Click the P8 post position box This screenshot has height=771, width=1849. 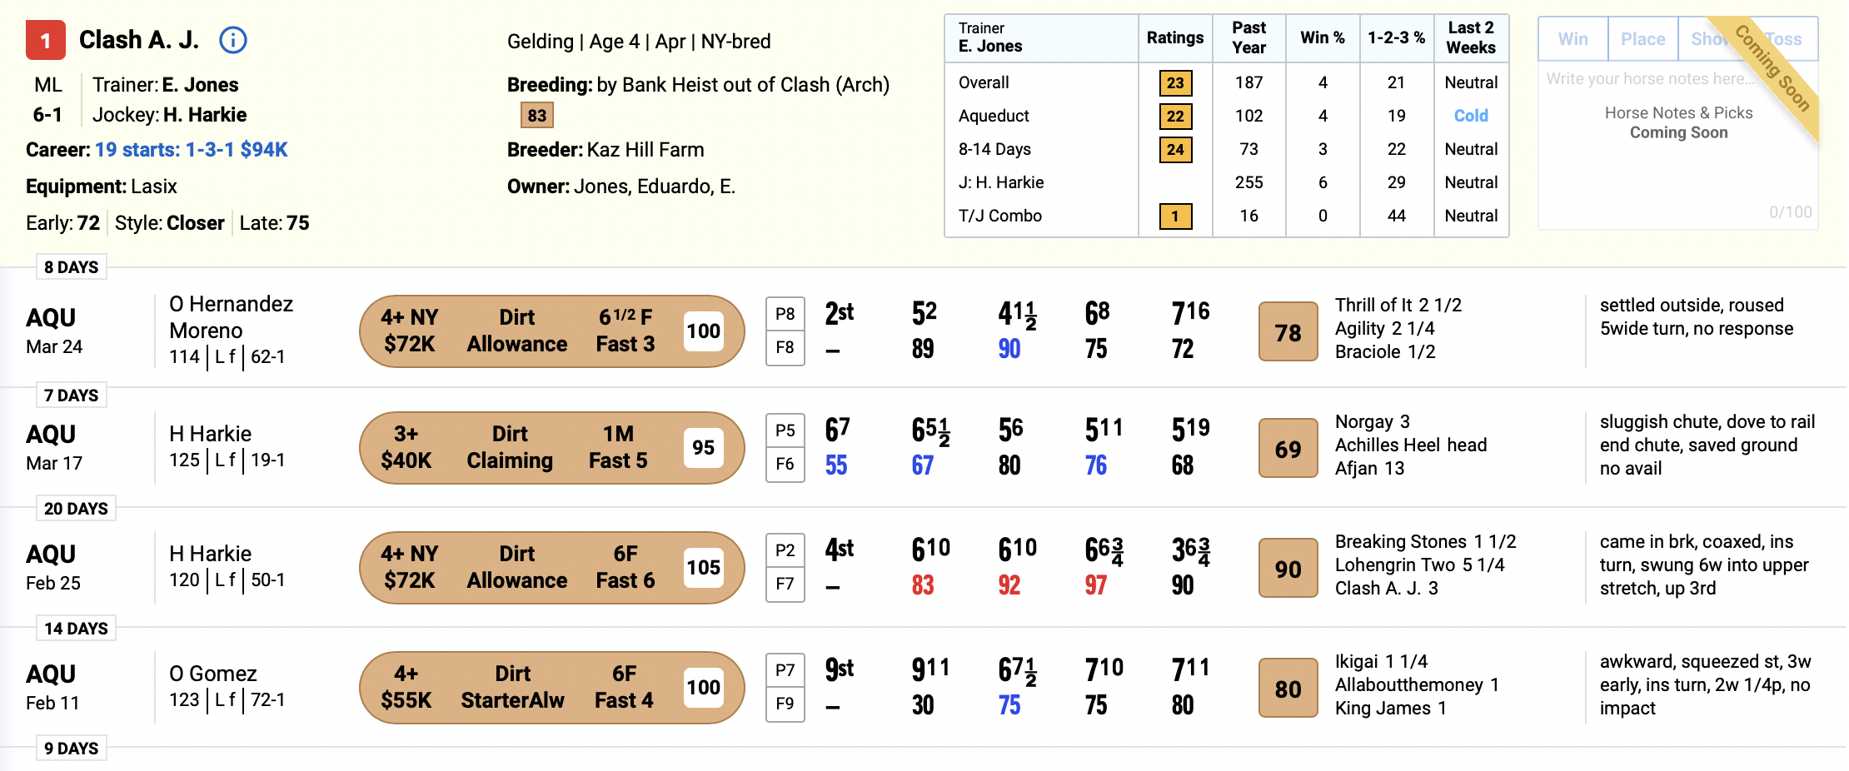click(x=785, y=314)
